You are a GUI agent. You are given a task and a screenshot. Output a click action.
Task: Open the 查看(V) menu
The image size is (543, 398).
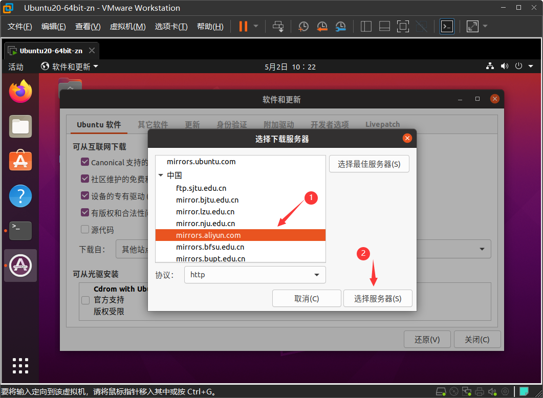tap(88, 27)
